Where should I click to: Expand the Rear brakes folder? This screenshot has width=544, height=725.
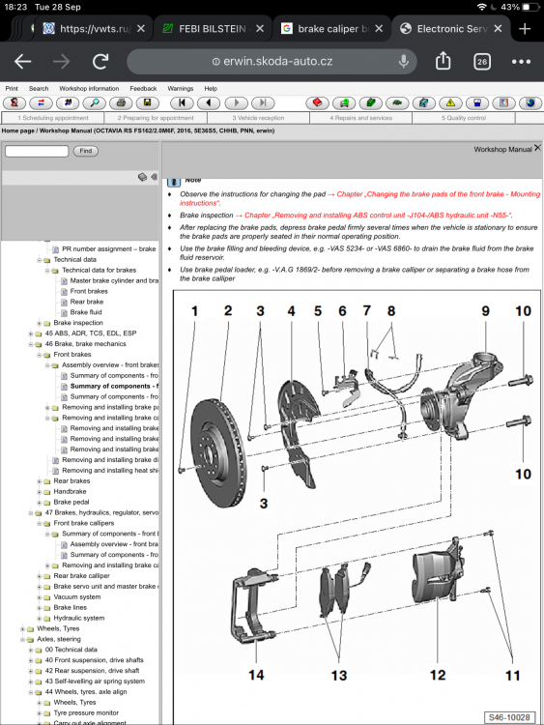click(x=40, y=480)
